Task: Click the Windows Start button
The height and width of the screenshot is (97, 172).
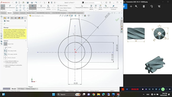Action: tap(54, 94)
